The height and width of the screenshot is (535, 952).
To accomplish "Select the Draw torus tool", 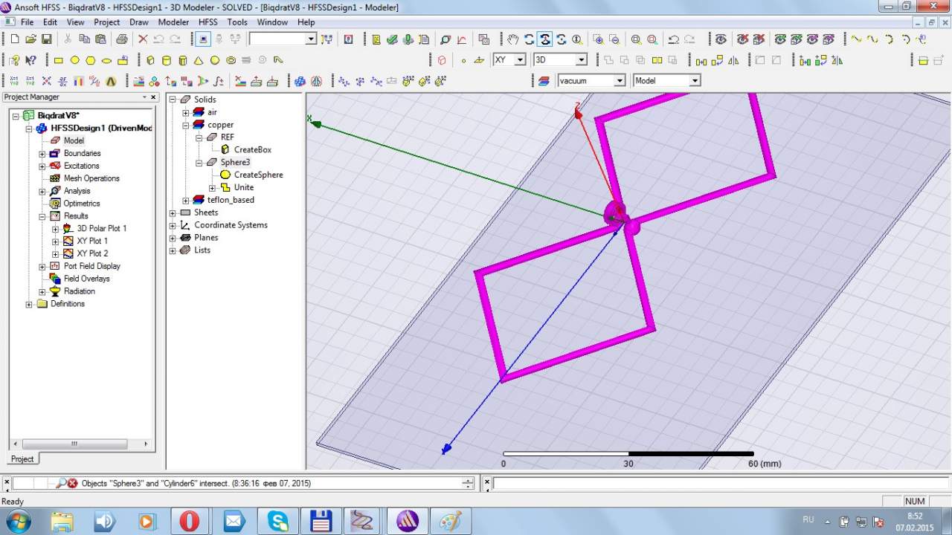I will point(231,60).
